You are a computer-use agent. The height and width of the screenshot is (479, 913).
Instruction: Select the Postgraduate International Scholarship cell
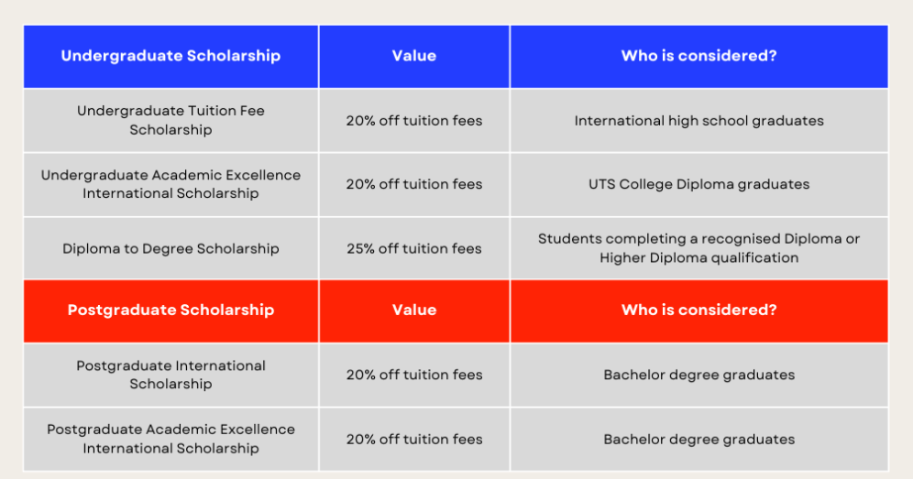pyautogui.click(x=170, y=375)
